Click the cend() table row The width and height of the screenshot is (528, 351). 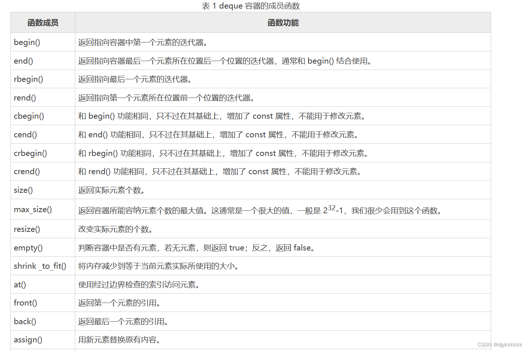click(x=149, y=134)
